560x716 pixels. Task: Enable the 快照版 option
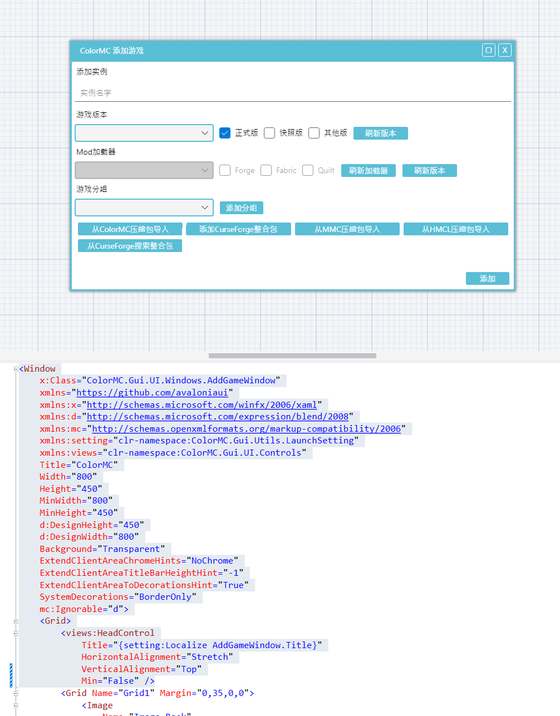pos(269,132)
